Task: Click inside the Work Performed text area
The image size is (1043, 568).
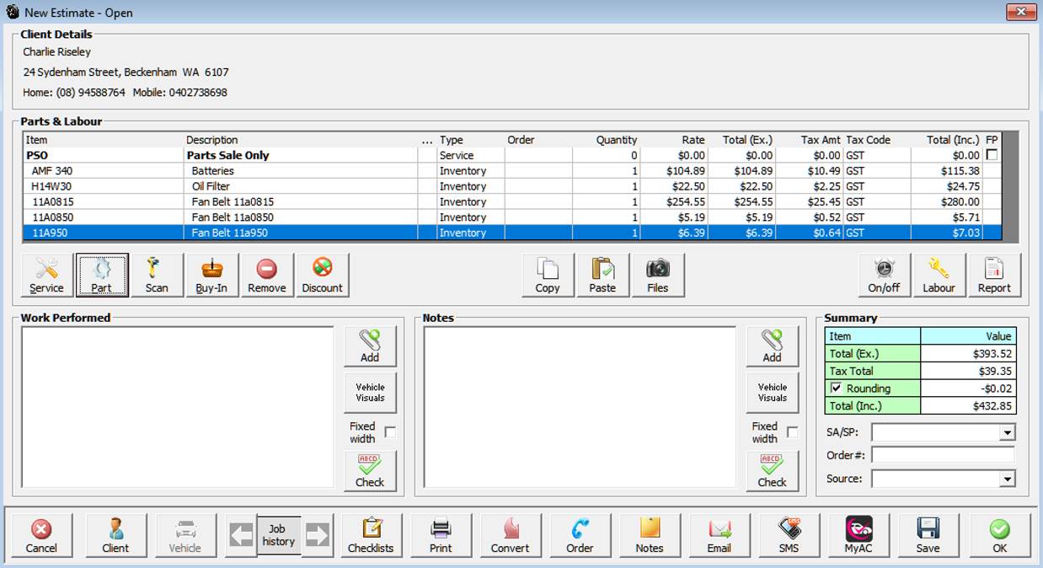Action: point(178,407)
